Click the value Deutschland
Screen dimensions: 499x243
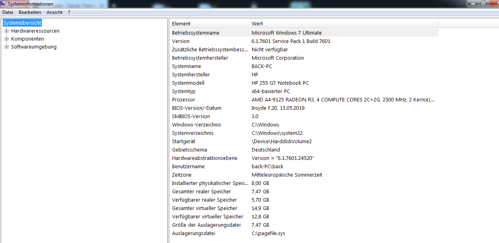point(266,150)
